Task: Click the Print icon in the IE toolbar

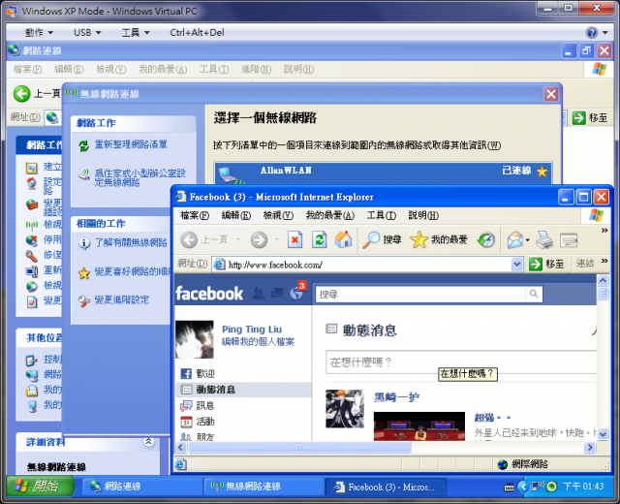Action: pyautogui.click(x=544, y=239)
